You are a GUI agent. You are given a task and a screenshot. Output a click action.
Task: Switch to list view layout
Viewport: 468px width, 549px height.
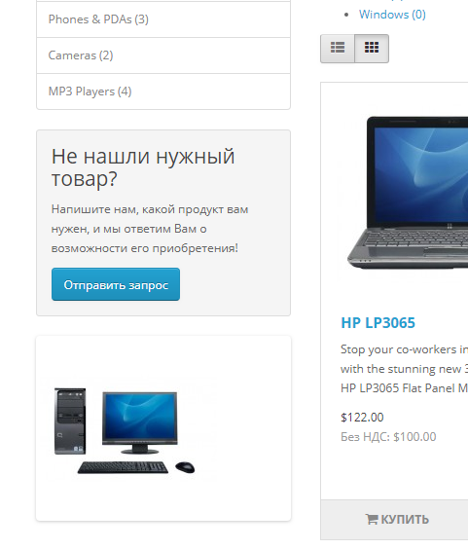(x=338, y=49)
